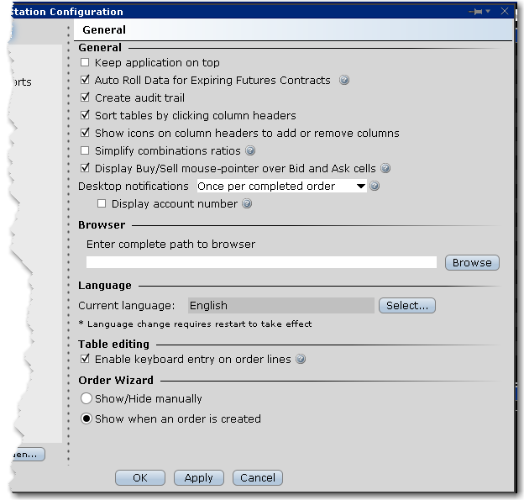This screenshot has height=500, width=524.
Task: Click inside the browser path text field
Action: (x=261, y=263)
